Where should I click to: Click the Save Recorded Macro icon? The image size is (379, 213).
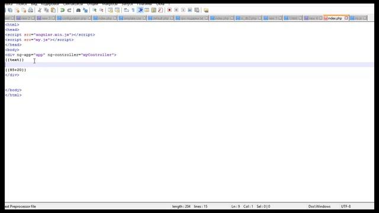coord(197,10)
